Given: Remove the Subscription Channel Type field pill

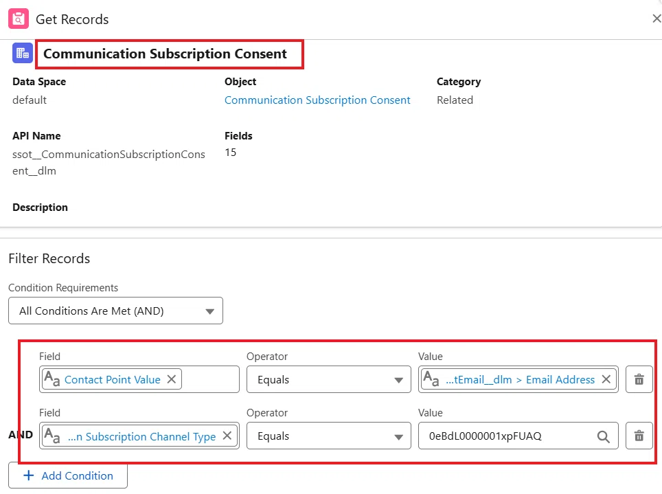Looking at the screenshot, I should [227, 436].
